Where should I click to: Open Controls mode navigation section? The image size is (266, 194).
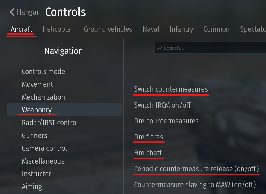43,71
